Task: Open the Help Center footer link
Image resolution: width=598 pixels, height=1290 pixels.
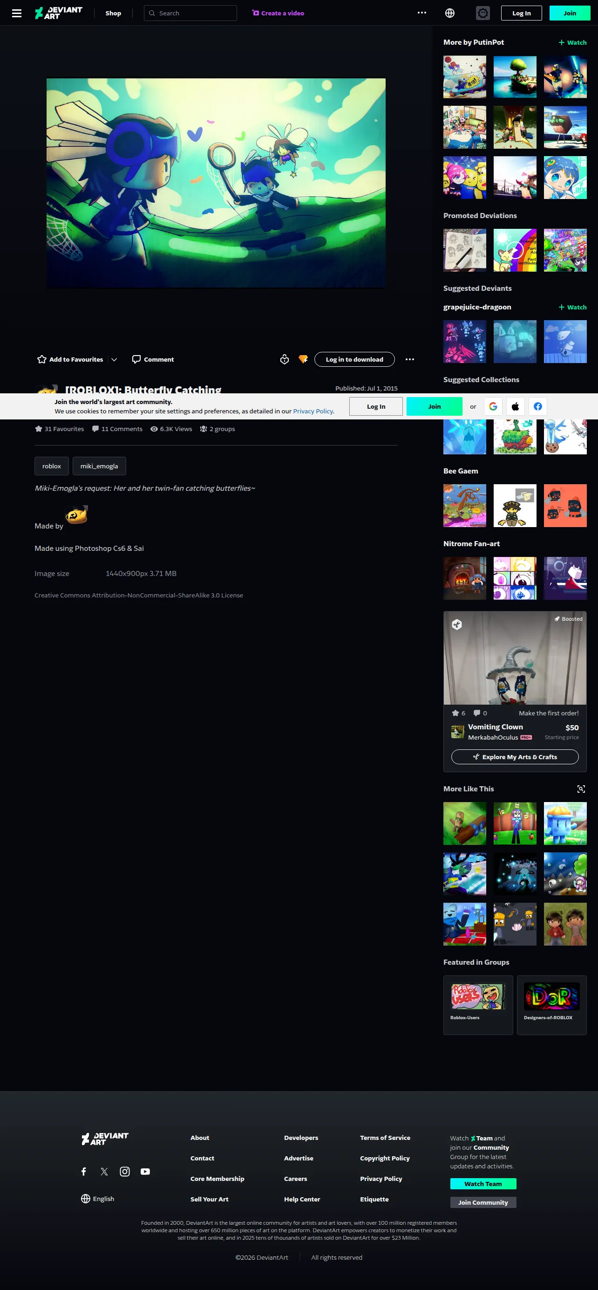Action: click(x=302, y=1199)
